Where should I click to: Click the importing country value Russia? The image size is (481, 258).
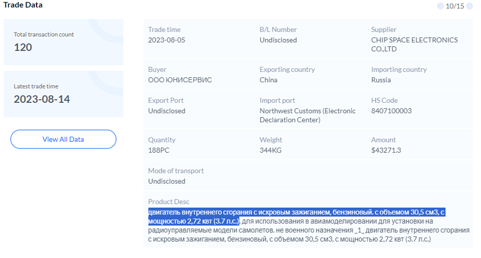tap(381, 80)
